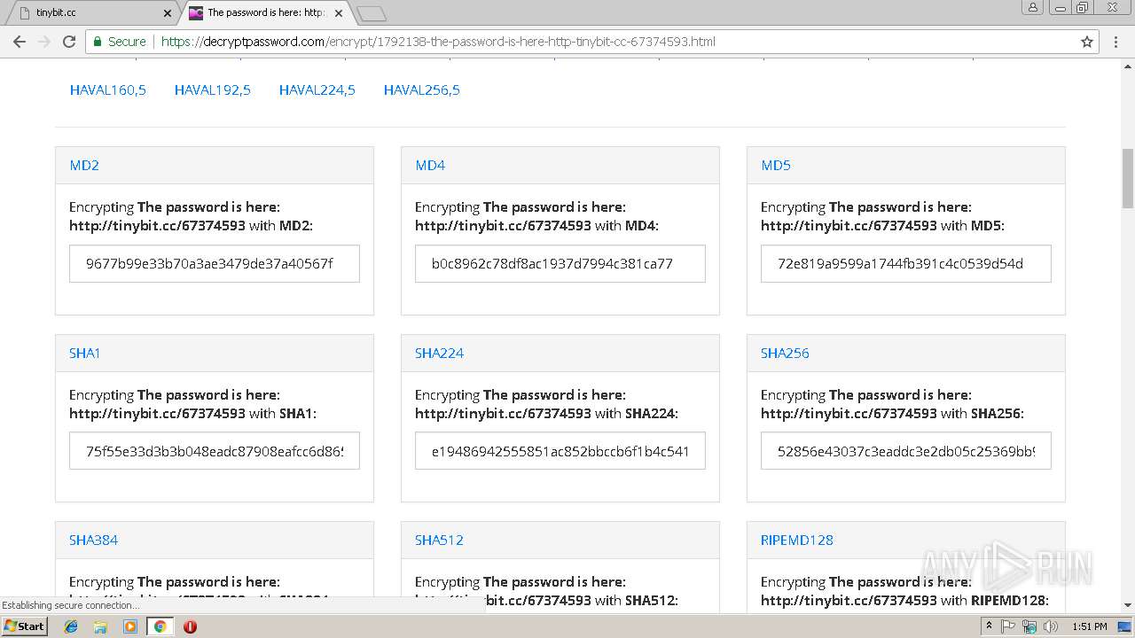Image resolution: width=1135 pixels, height=638 pixels.
Task: Switch to 'The password is here' tab
Action: click(266, 13)
